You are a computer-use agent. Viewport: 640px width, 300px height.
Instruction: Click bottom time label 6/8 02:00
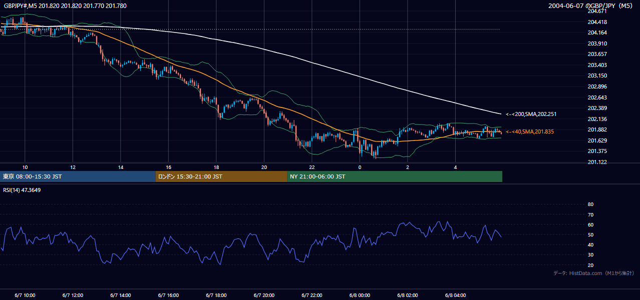click(408, 295)
